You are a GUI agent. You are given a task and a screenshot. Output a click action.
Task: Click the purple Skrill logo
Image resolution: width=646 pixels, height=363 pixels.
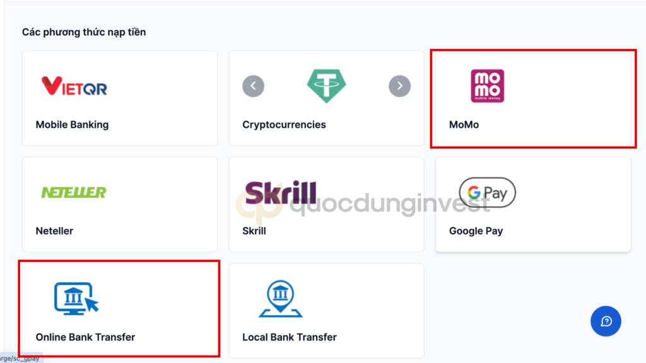[x=281, y=192]
